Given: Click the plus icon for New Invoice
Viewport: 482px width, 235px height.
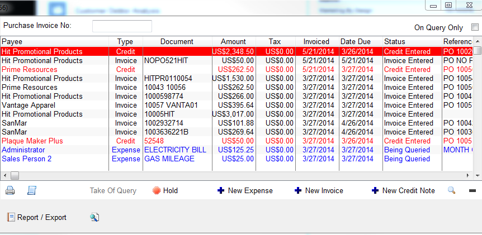Looking at the screenshot, I should coord(298,190).
